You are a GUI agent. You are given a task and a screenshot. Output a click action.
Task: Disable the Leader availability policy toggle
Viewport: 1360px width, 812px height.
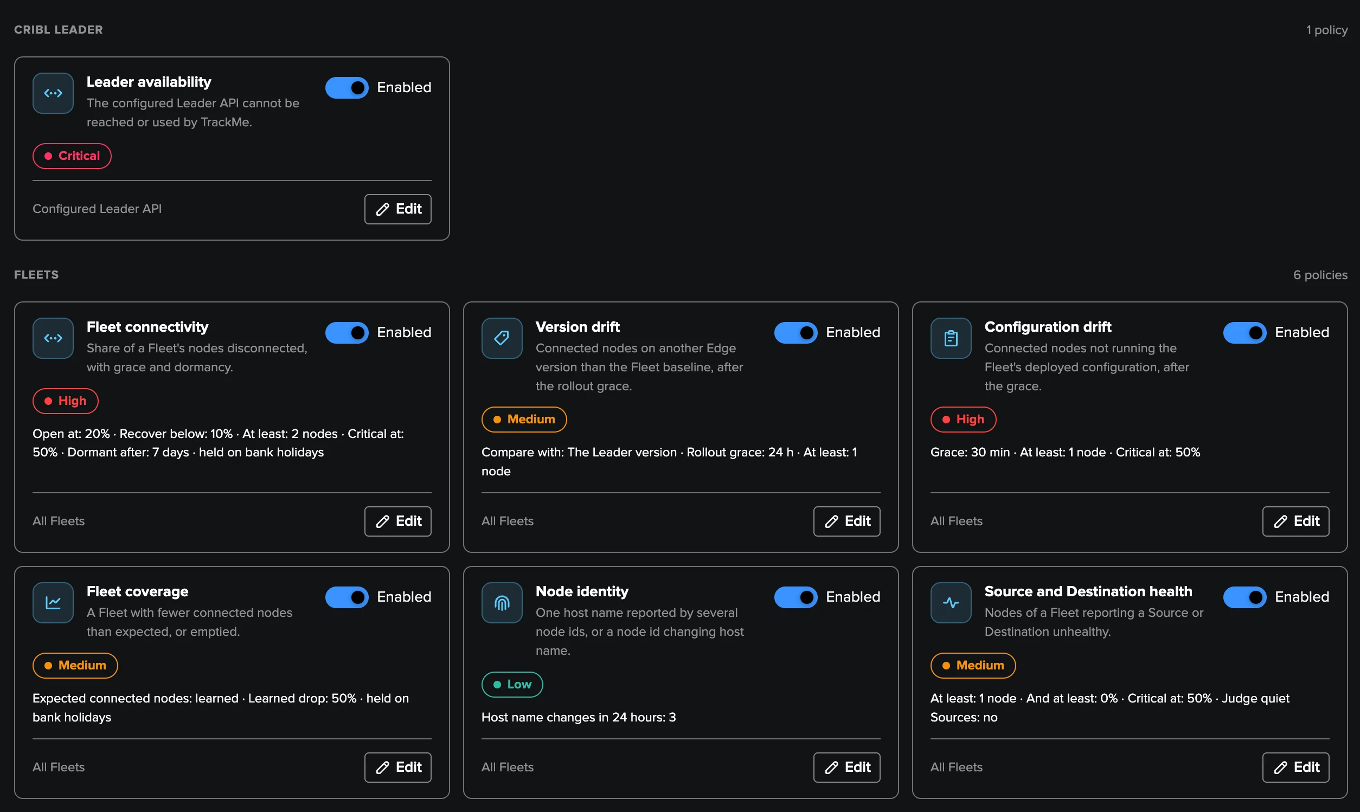click(x=347, y=88)
